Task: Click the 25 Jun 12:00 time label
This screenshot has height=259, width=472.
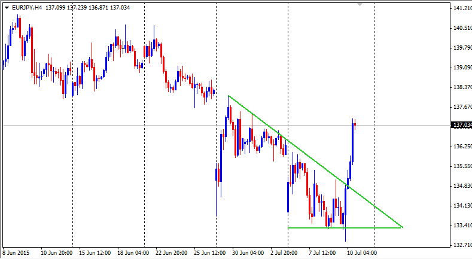Action: [210, 252]
